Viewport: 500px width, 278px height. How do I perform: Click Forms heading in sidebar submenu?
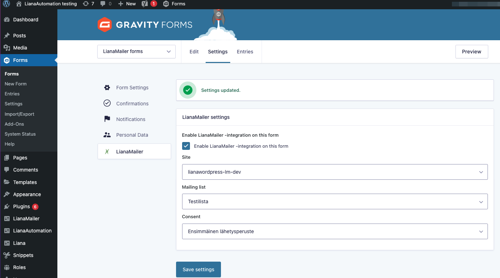(x=12, y=74)
